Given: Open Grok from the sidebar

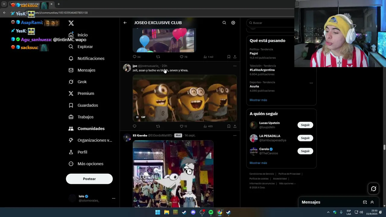Looking at the screenshot, I should [x=78, y=82].
